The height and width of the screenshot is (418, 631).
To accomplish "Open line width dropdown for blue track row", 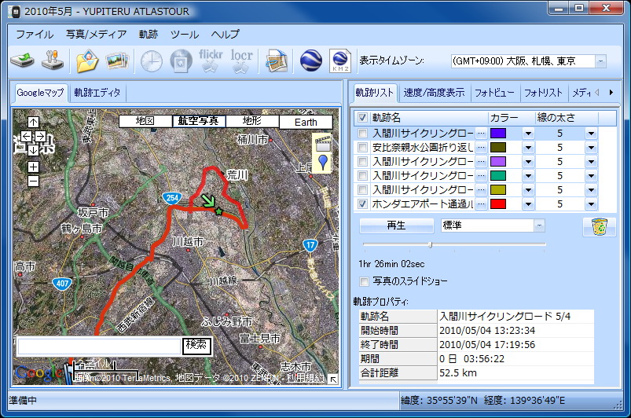I will pos(591,133).
